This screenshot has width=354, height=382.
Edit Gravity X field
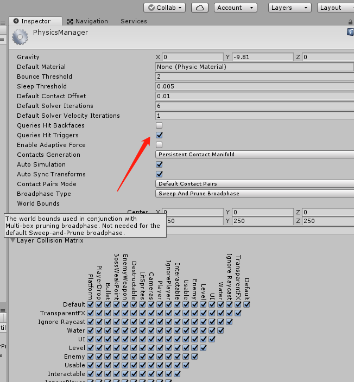click(x=193, y=57)
